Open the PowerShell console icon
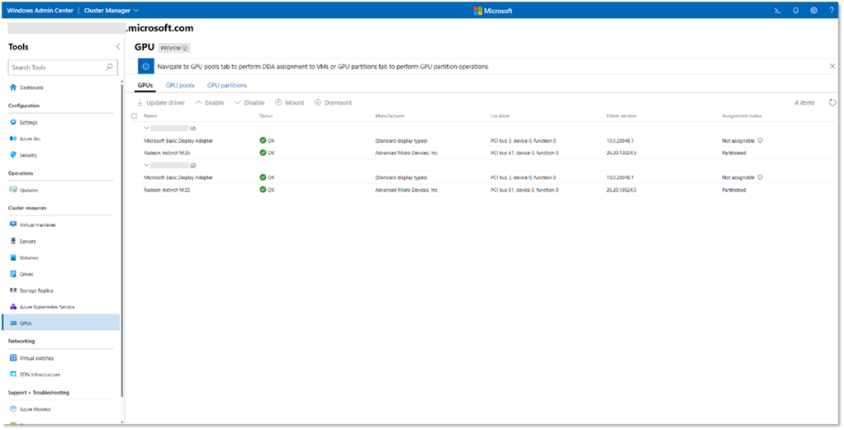This screenshot has height=430, width=844. coord(778,10)
